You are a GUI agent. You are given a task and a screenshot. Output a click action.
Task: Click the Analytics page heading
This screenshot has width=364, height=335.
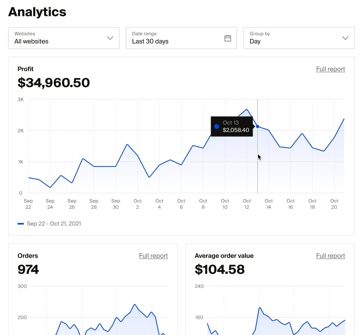(37, 12)
